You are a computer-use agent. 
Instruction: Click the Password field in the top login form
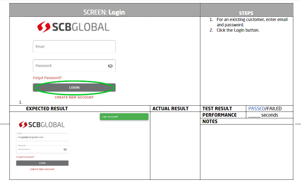coord(74,66)
